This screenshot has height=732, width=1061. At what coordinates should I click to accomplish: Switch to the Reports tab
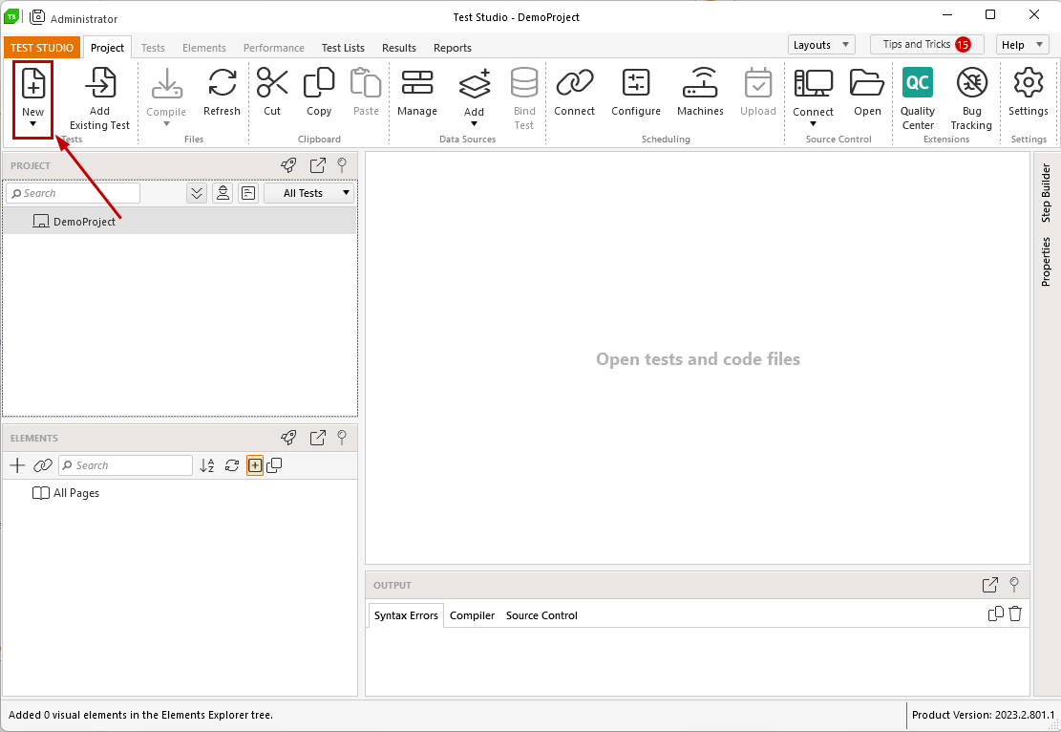(453, 48)
